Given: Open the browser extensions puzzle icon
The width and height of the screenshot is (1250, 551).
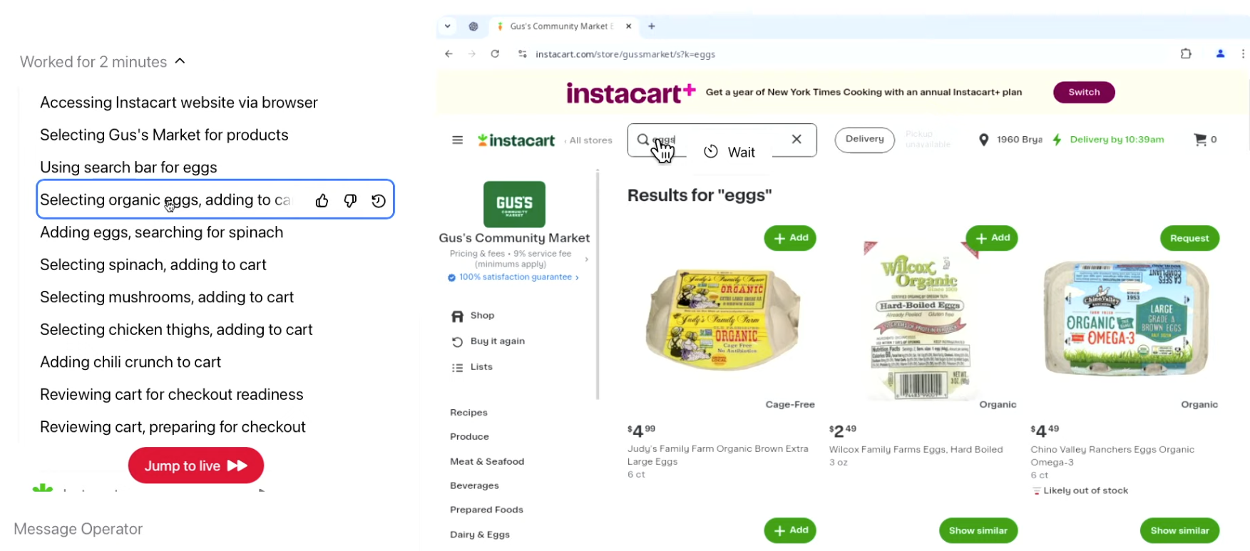Looking at the screenshot, I should (1186, 54).
